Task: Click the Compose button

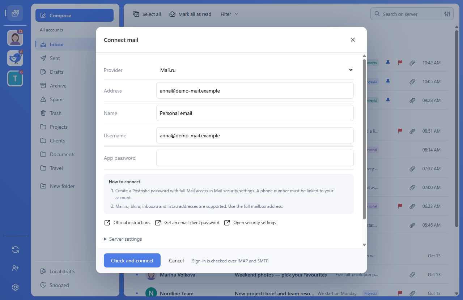Action: [75, 16]
